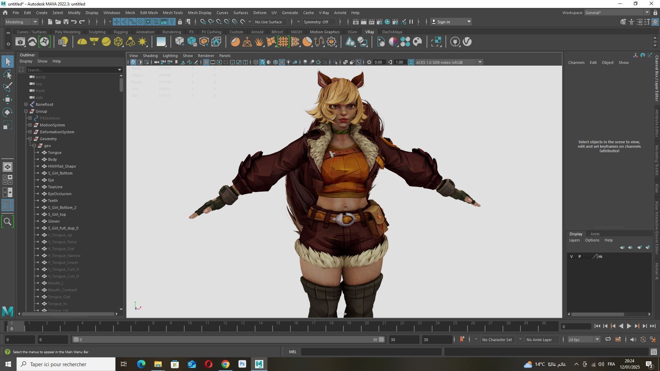Click the Undo arrow in status line
Image resolution: width=660 pixels, height=371 pixels.
coord(74,22)
